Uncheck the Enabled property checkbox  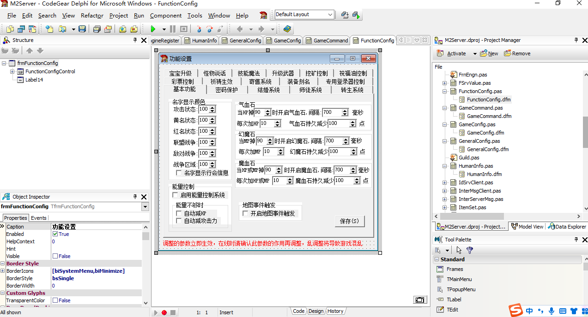[x=55, y=234]
